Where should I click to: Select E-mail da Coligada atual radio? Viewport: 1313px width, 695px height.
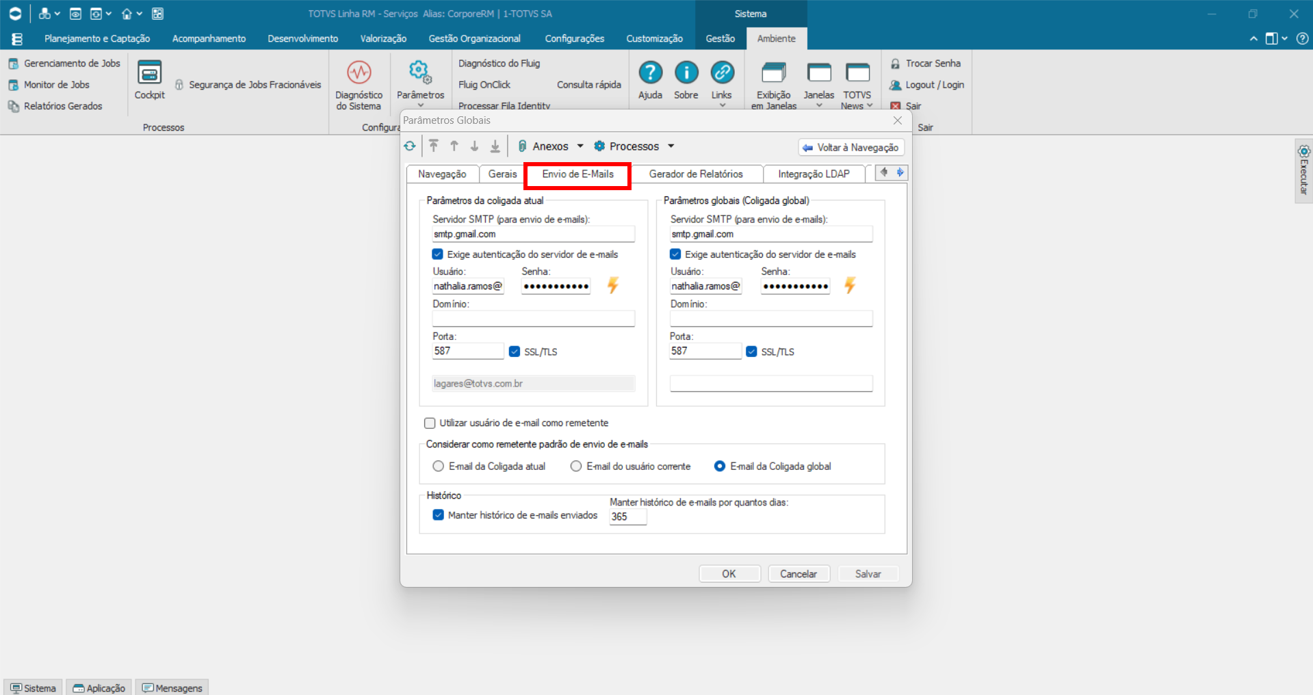[x=439, y=467]
